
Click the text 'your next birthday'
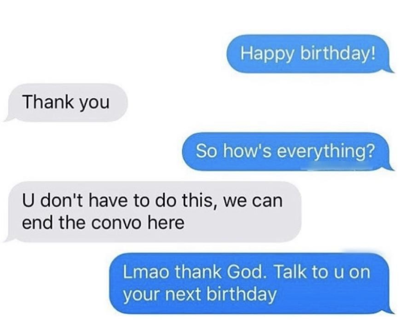pyautogui.click(x=200, y=295)
